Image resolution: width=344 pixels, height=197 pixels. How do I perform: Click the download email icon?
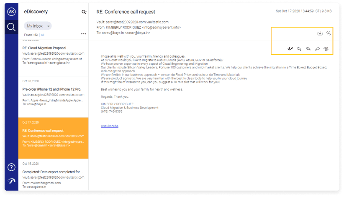coord(320,33)
